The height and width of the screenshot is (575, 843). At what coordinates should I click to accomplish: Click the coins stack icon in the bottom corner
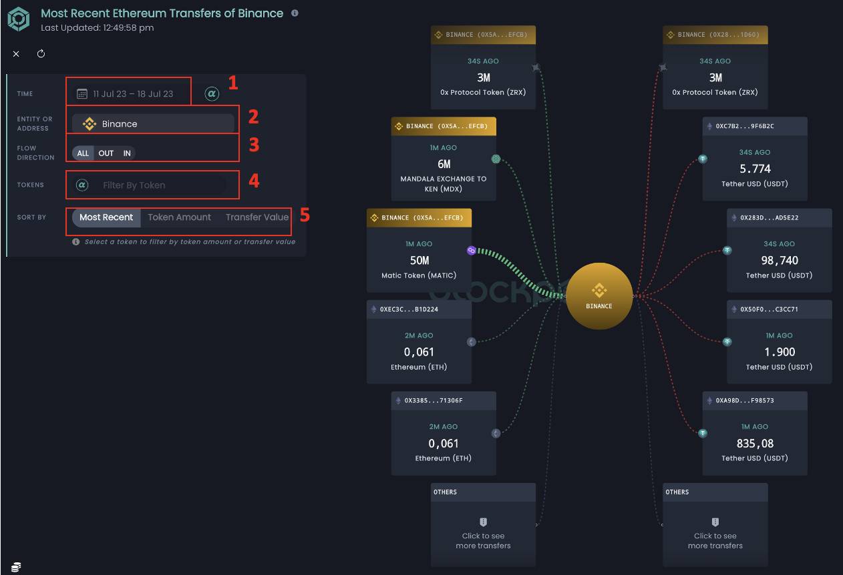pos(16,566)
